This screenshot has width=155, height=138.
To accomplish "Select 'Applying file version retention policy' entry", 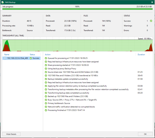I will pos(77,86).
